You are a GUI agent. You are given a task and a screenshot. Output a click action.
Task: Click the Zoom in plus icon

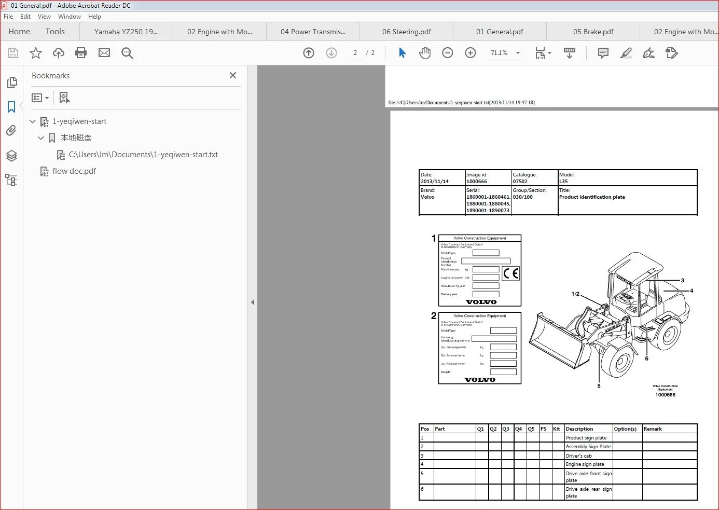pyautogui.click(x=471, y=53)
